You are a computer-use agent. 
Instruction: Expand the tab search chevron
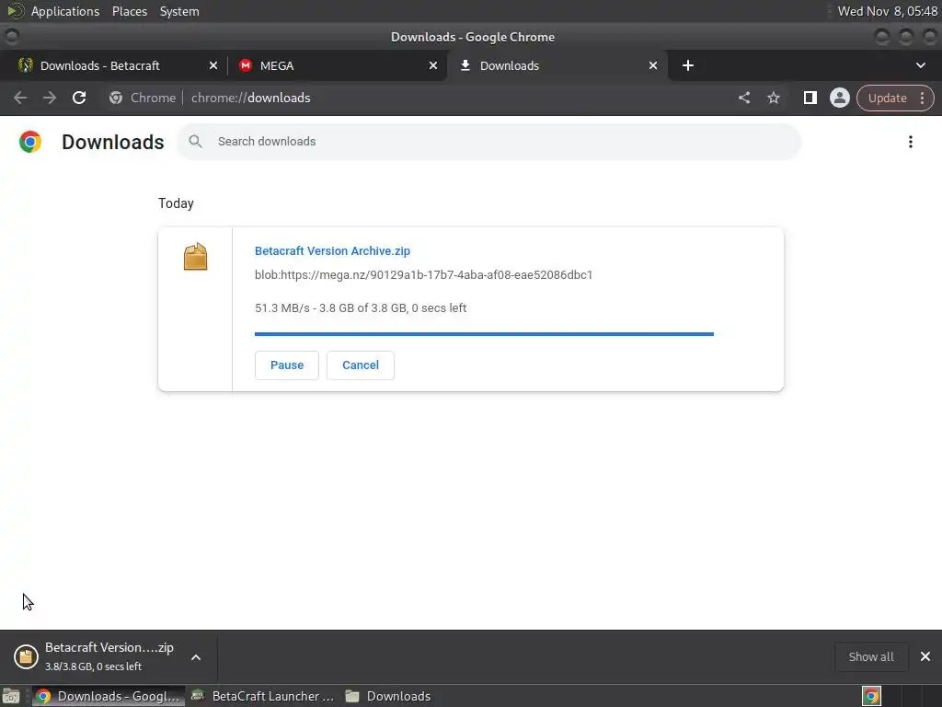click(x=920, y=65)
